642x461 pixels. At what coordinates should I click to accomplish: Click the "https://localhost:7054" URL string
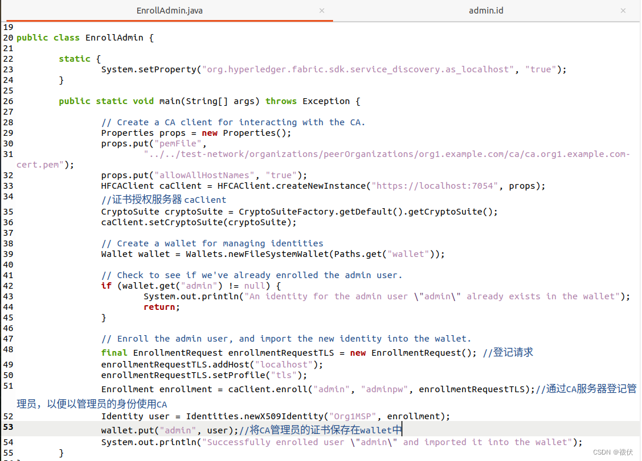(x=434, y=186)
